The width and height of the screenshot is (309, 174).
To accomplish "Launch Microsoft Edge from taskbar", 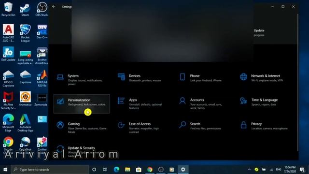I will pos(117,170).
